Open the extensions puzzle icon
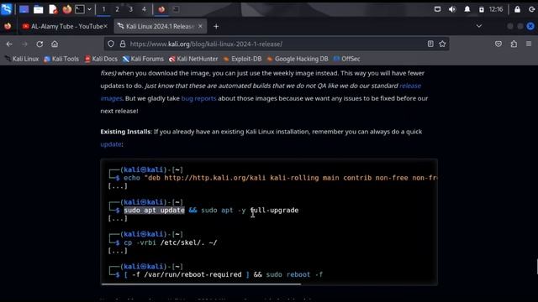The image size is (538, 302). pos(514,44)
